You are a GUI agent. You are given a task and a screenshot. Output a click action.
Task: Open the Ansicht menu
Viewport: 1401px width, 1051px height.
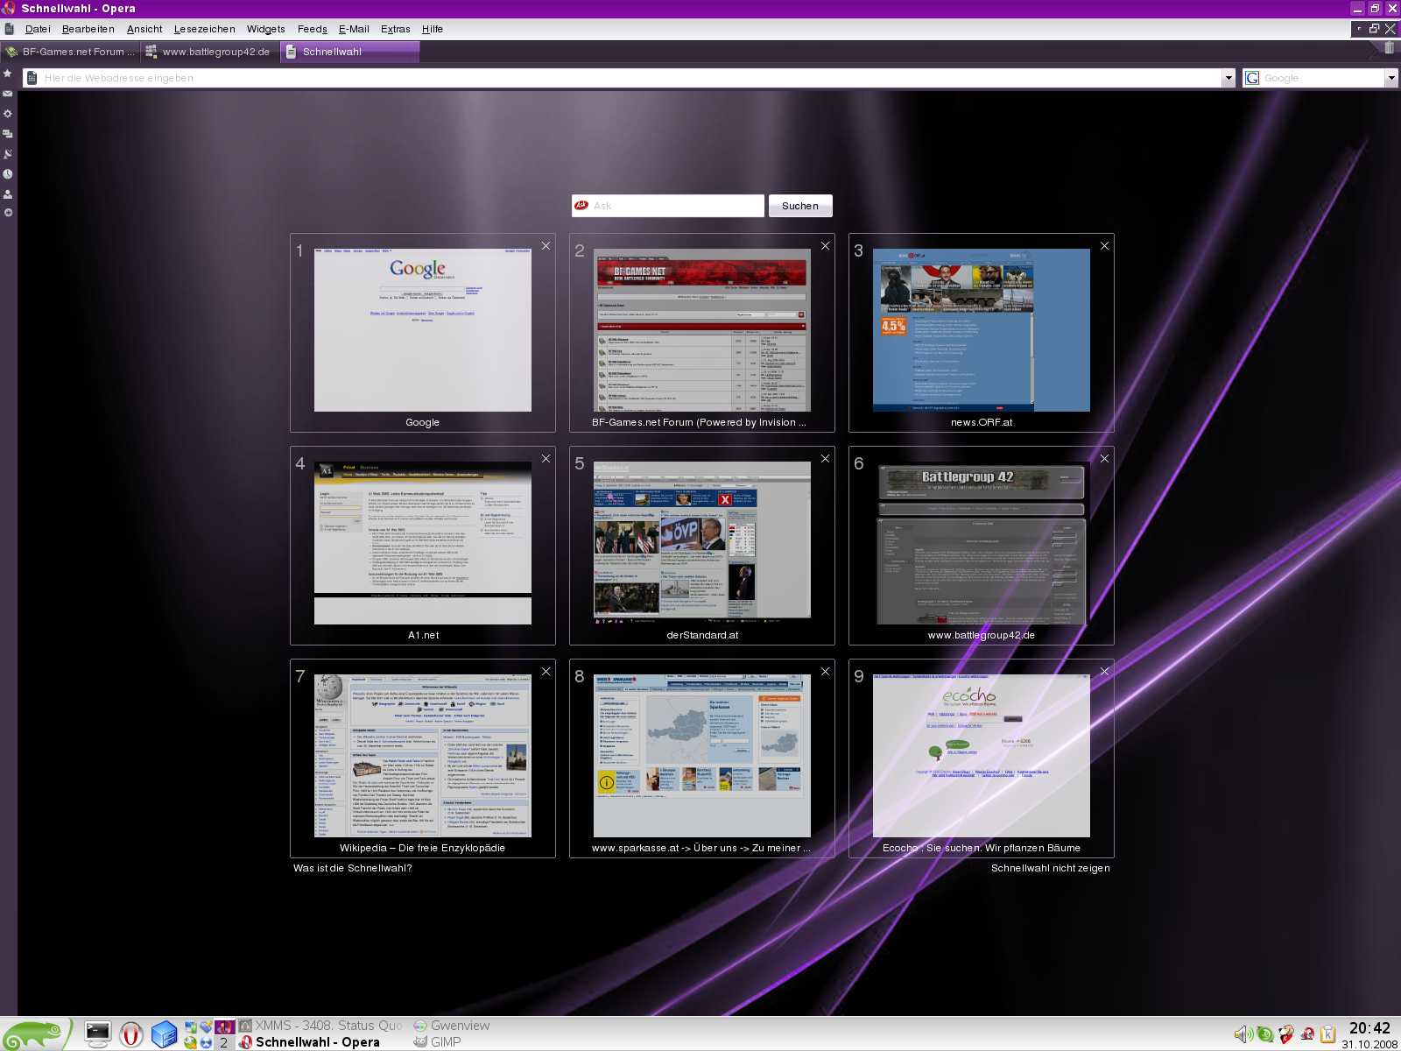[x=144, y=29]
